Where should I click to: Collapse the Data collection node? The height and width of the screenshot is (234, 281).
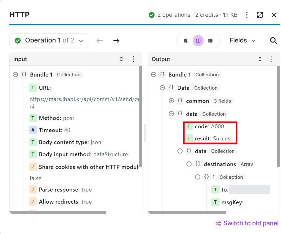tap(162, 88)
